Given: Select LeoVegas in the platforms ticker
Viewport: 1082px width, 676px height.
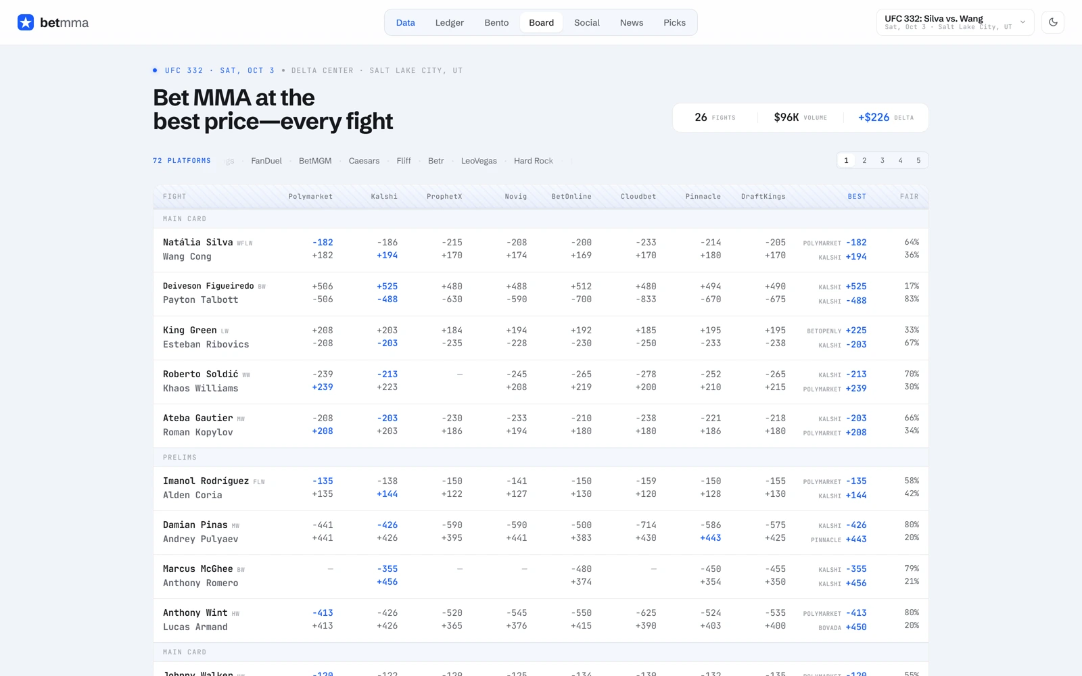Looking at the screenshot, I should point(479,161).
